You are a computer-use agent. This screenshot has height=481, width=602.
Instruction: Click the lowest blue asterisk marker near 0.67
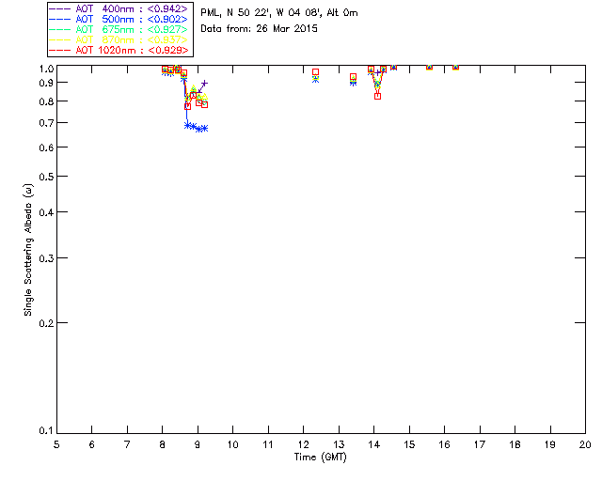point(199,130)
